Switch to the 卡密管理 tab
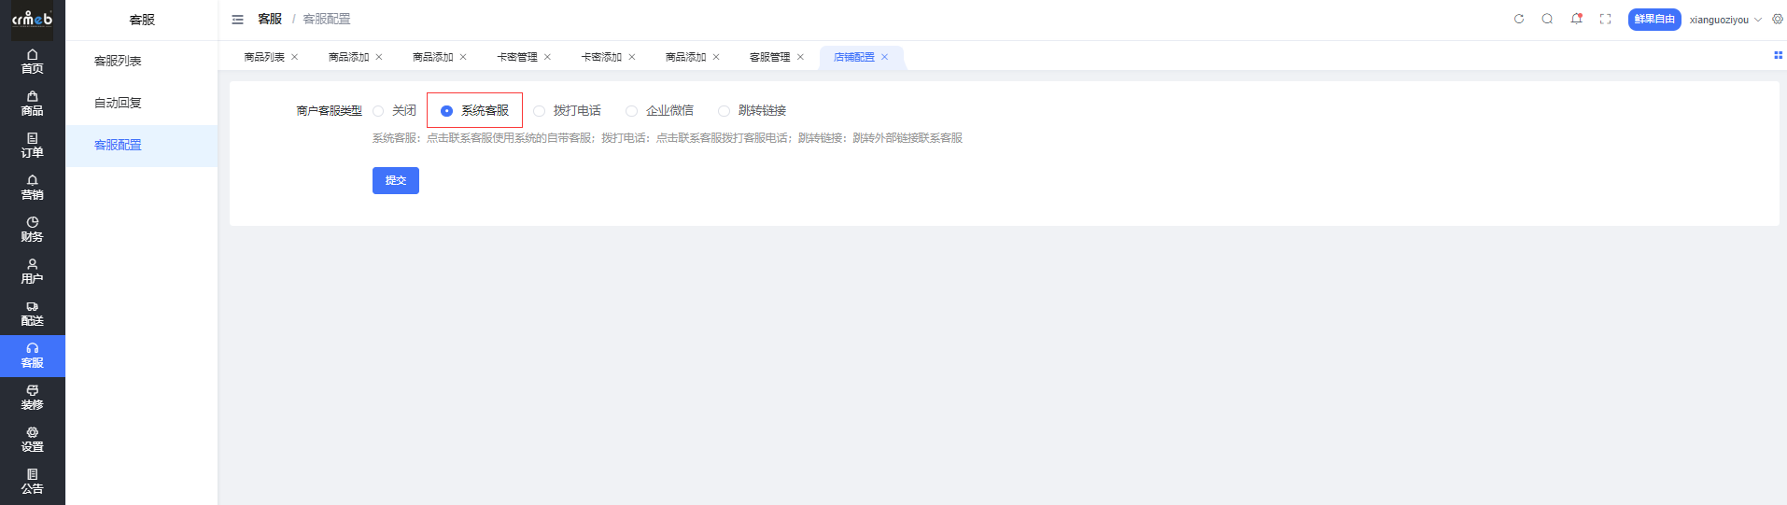Screen dimensions: 1787x505 (517, 57)
